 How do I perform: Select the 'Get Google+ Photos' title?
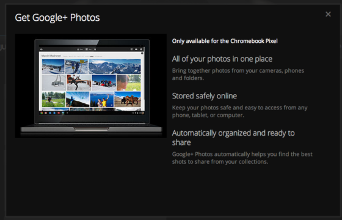(x=57, y=18)
